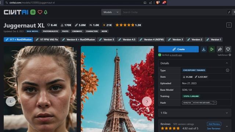Click the download model icon button
Image resolution: width=235 pixels, height=132 pixels.
203,49
